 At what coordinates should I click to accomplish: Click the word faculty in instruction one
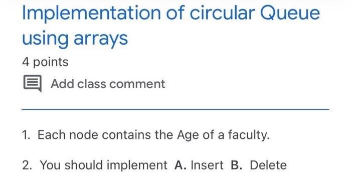(x=247, y=135)
